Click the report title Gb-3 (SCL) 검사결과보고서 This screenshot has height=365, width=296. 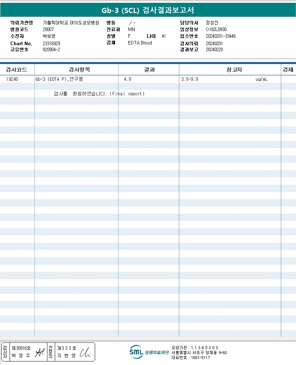[x=148, y=10]
